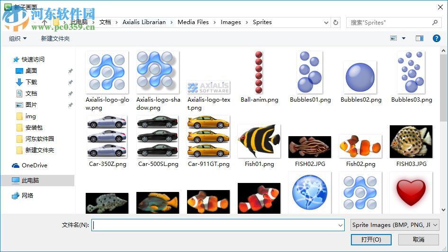
Task: Open the 组织 (Organize) menu
Action: tap(18, 38)
